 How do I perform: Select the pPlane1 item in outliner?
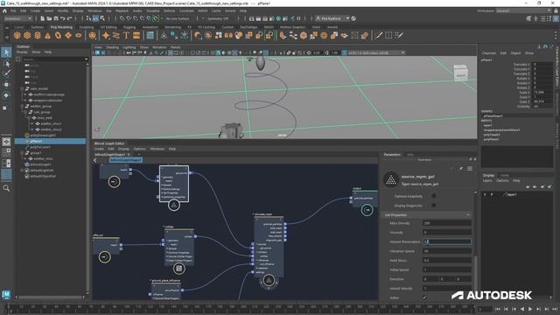tap(51, 141)
